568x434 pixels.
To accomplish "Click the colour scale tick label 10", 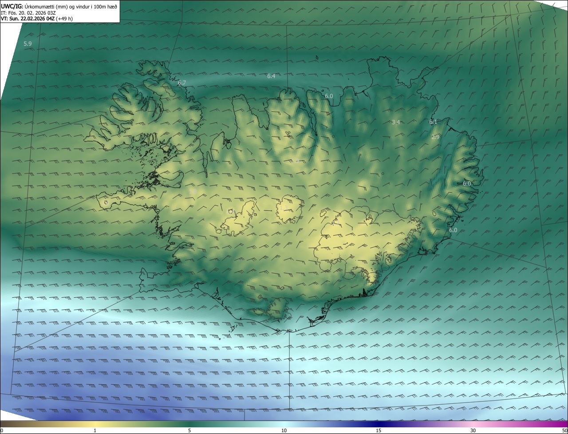I will tap(284, 430).
